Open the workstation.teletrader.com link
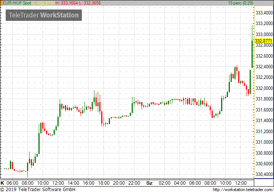Image resolution: width=274 pixels, height=193 pixels. pyautogui.click(x=243, y=190)
